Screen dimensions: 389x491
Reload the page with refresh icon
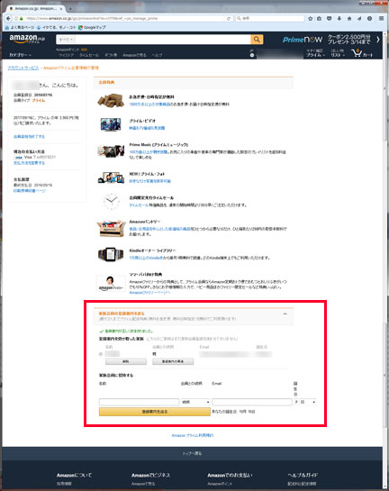pos(229,19)
